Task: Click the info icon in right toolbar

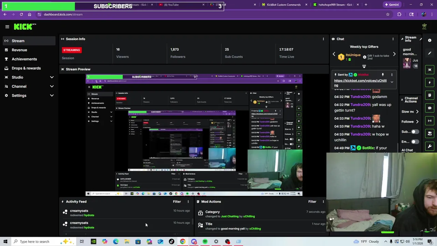Action: tap(430, 40)
